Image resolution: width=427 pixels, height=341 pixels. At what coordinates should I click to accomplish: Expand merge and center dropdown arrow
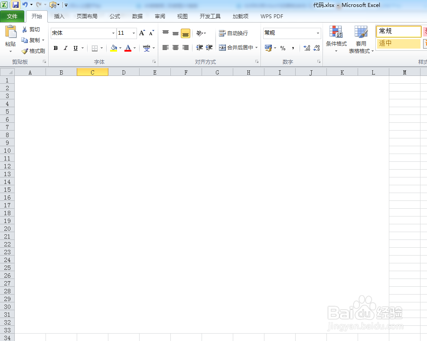[x=256, y=48]
